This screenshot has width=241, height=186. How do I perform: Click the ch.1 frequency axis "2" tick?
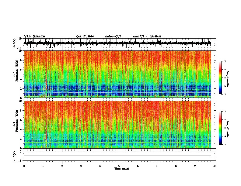(x=21, y=88)
